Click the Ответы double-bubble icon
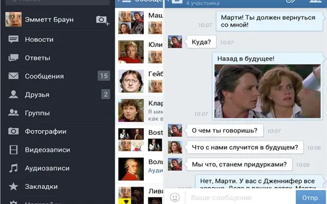327x204 pixels. tap(14, 58)
